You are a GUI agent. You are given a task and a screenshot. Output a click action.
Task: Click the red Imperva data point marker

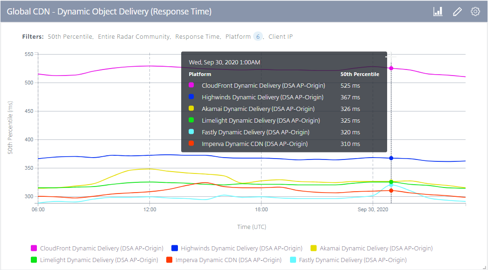[x=391, y=190]
